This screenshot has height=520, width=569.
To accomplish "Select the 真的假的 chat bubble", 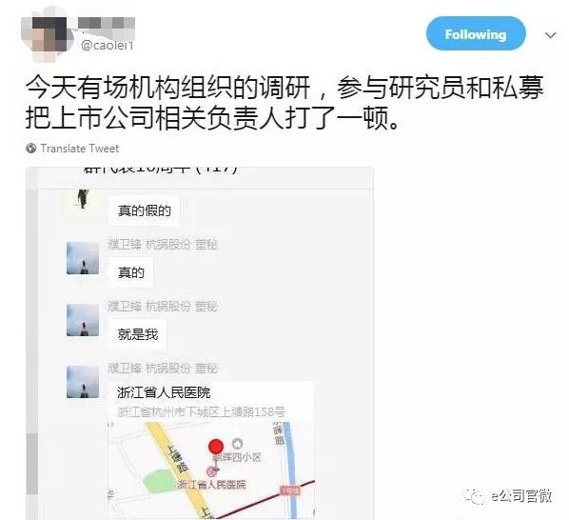I will coord(144,210).
